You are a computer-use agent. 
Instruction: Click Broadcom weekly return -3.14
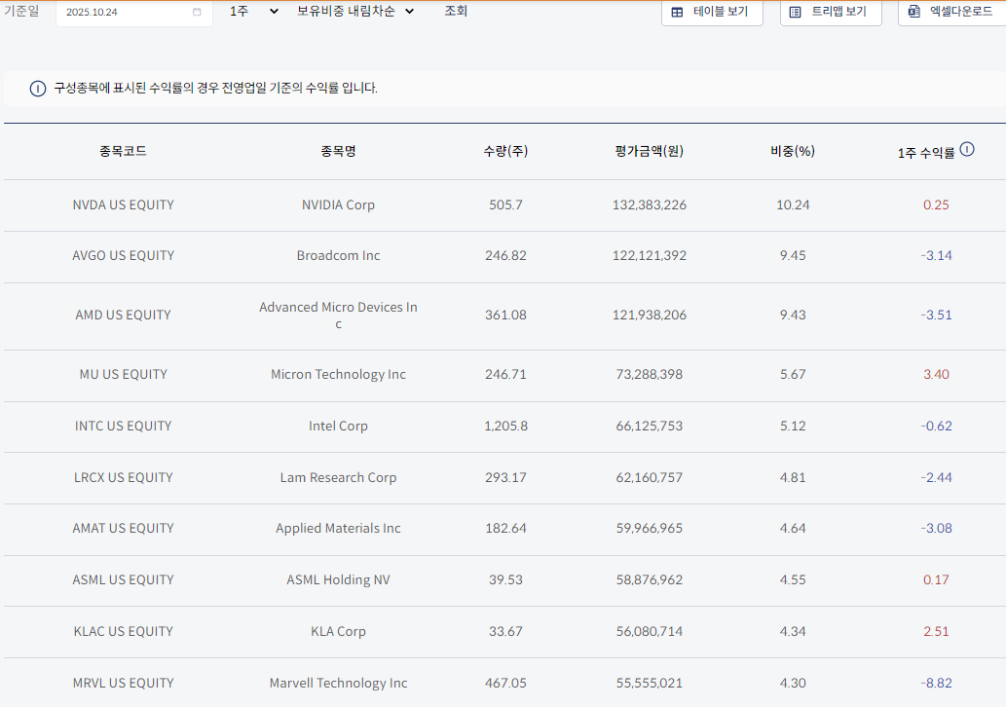click(x=936, y=256)
